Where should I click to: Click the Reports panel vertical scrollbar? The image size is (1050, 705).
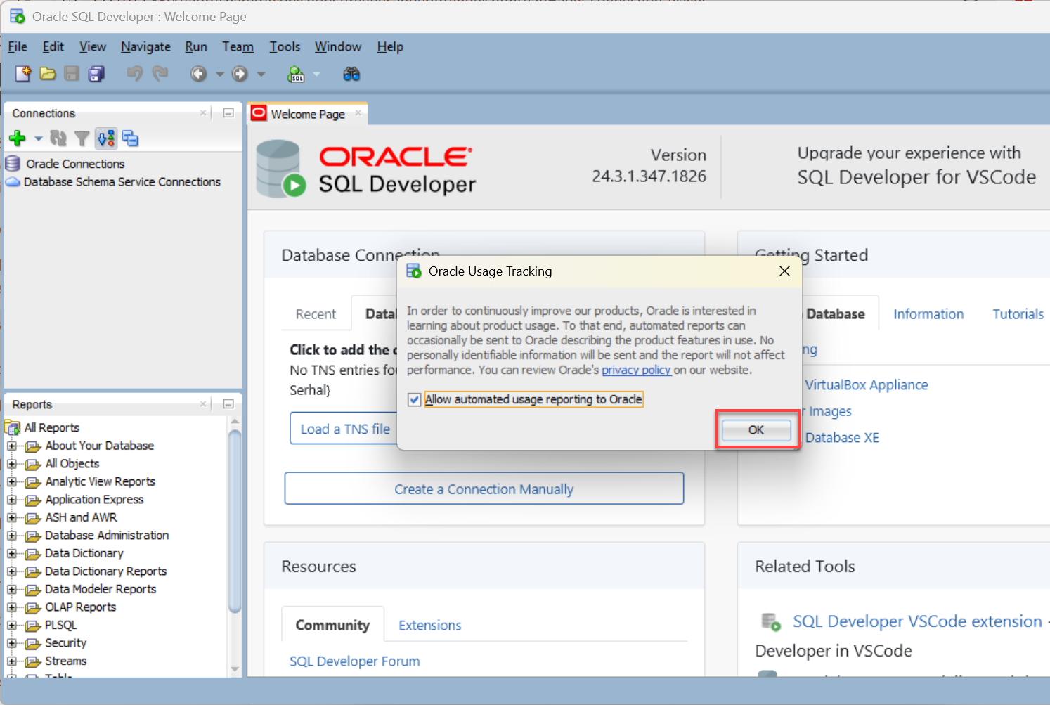(235, 520)
